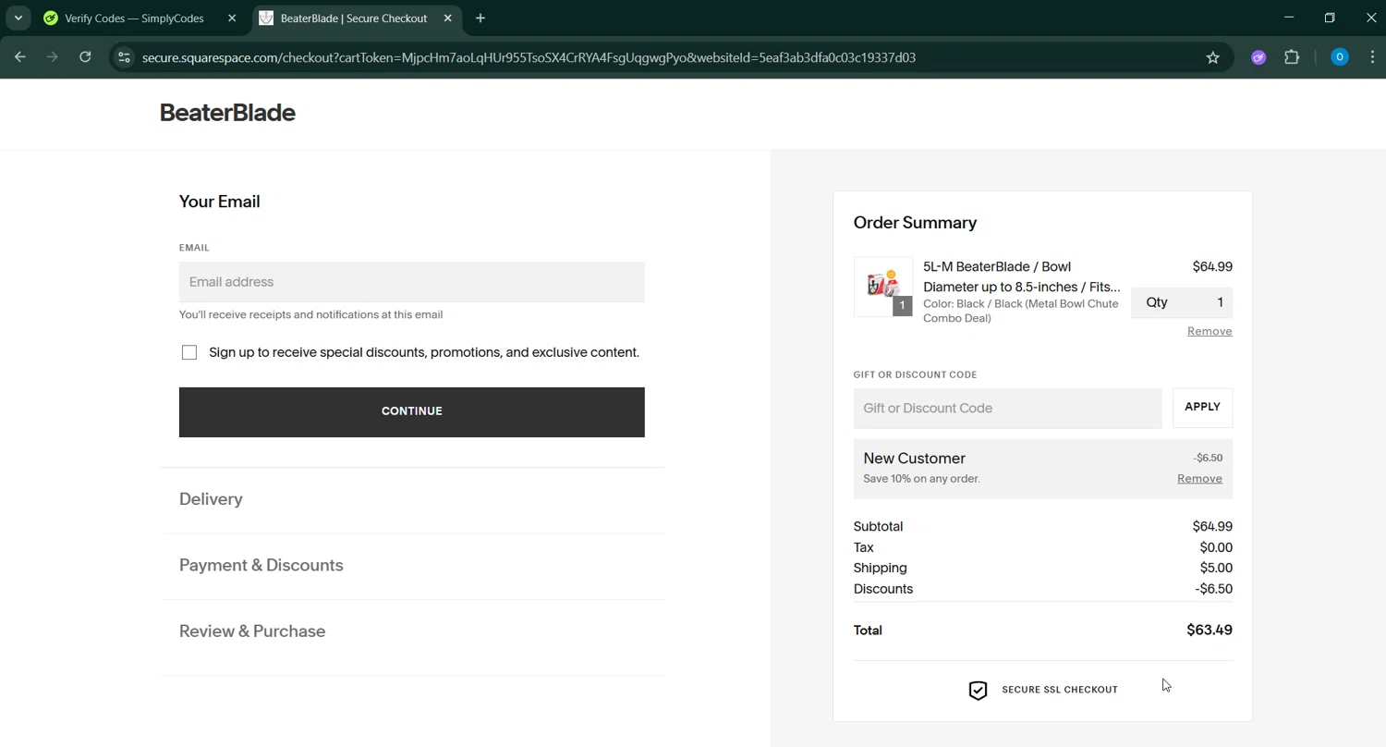Viewport: 1386px width, 747px height.
Task: Click the browser back arrow
Action: (20, 57)
